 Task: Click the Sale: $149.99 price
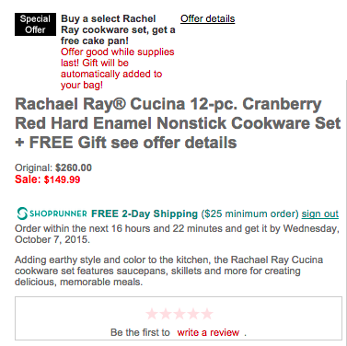click(x=48, y=179)
